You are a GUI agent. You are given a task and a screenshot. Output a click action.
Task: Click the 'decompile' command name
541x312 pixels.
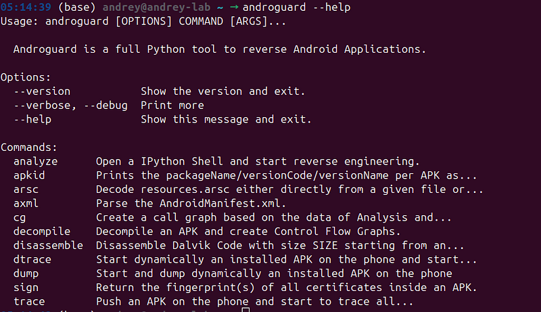pyautogui.click(x=42, y=231)
